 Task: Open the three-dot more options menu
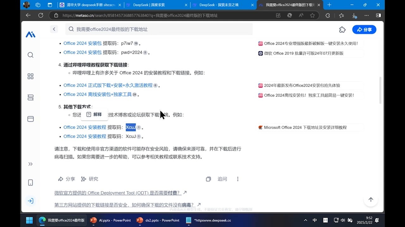click(238, 179)
